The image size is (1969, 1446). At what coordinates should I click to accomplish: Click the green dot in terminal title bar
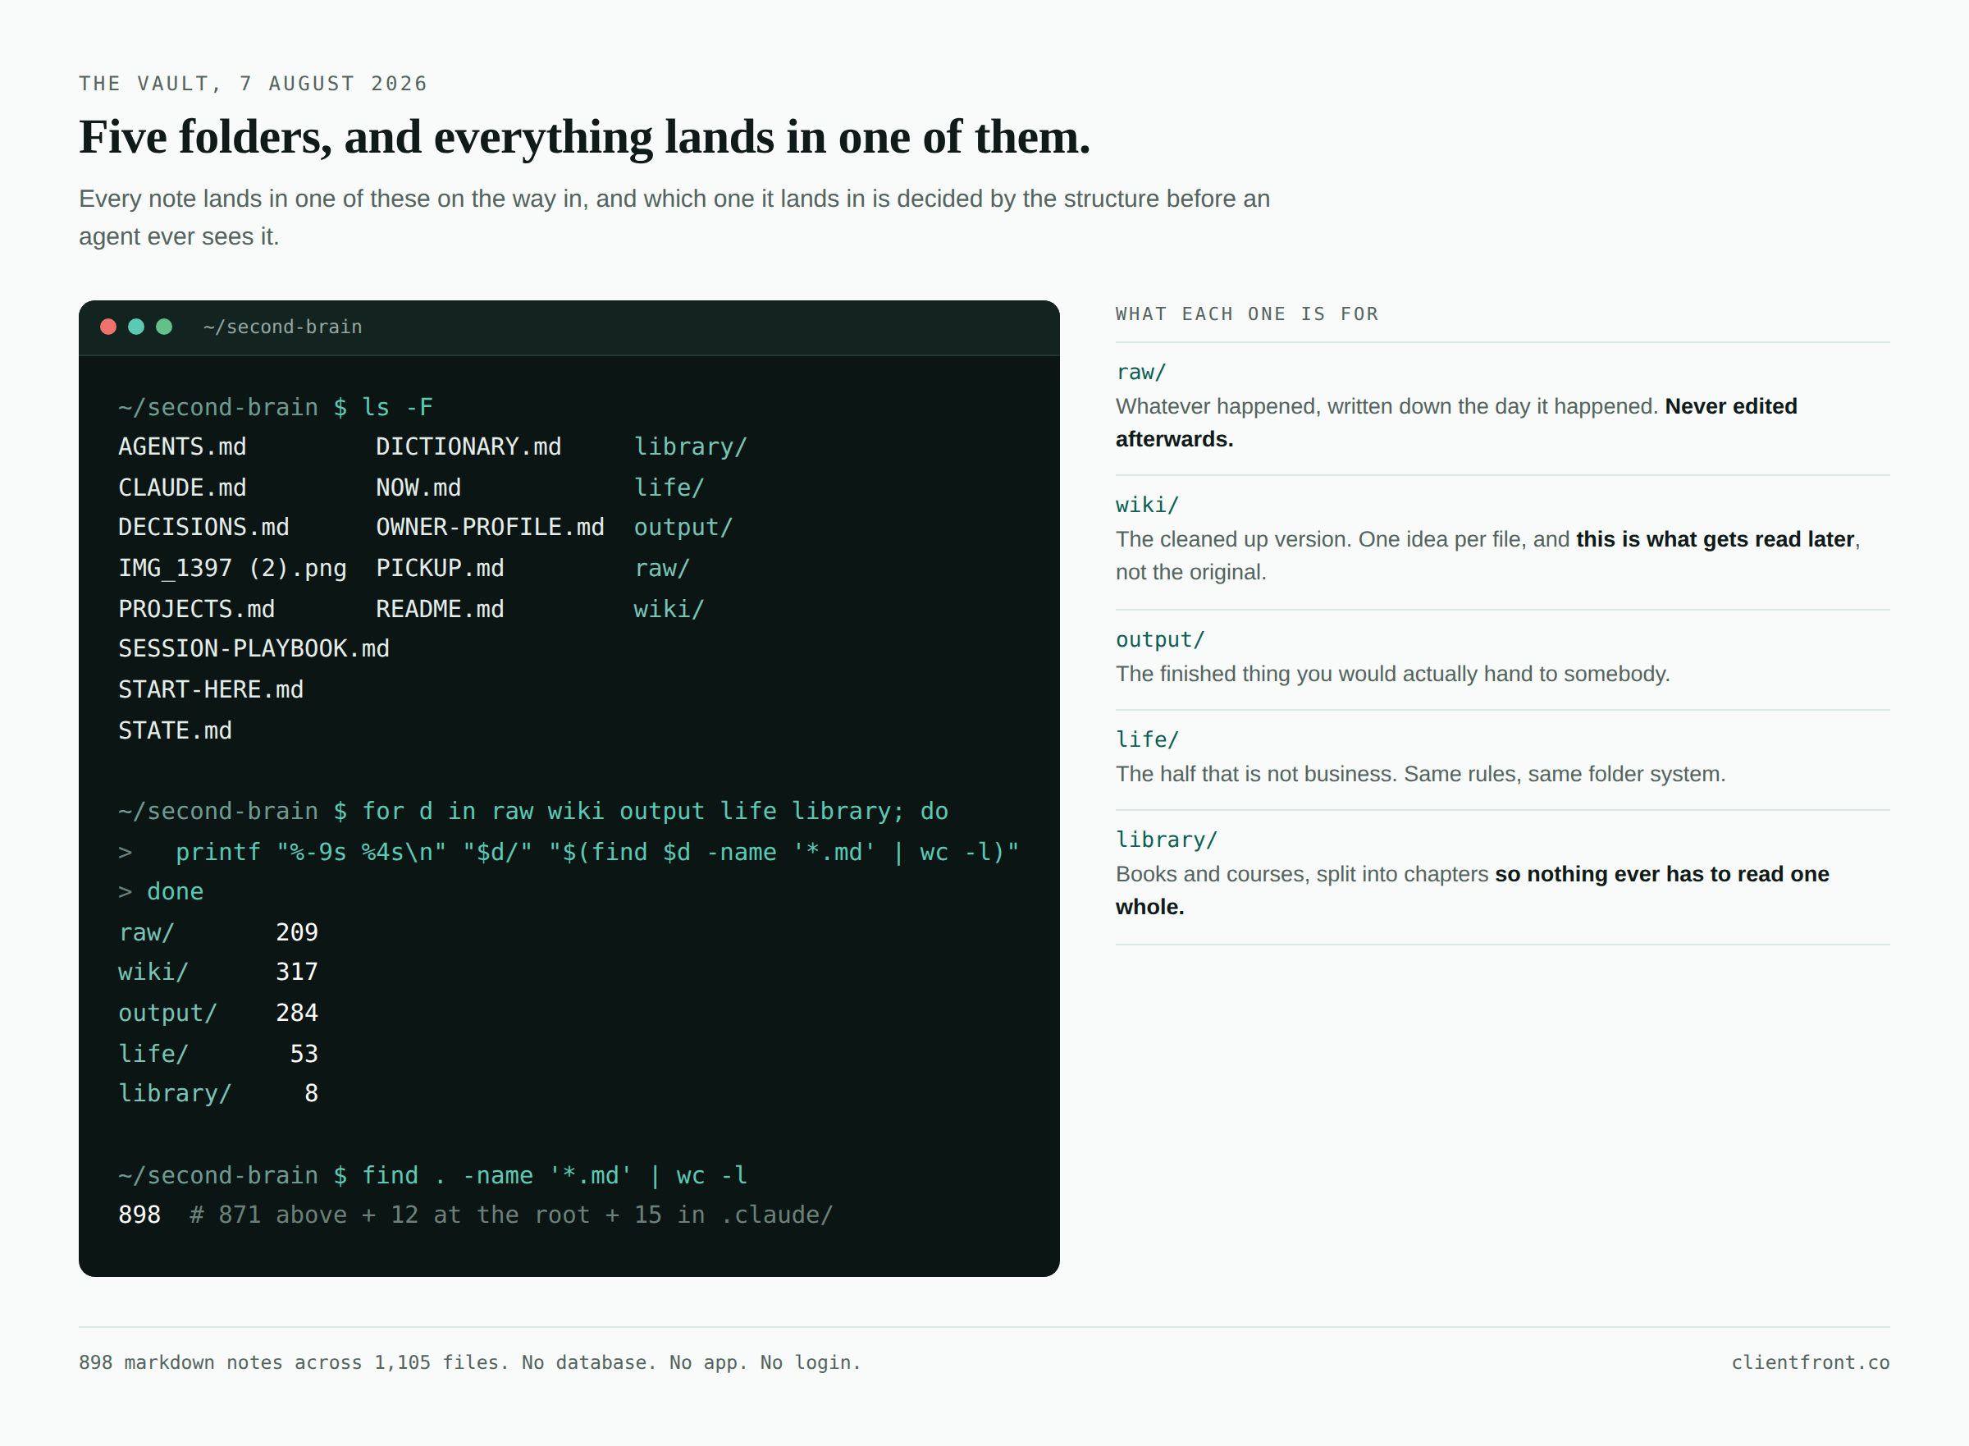163,327
